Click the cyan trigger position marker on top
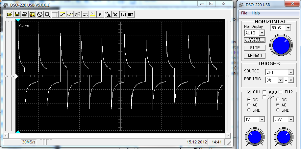301x149 pixels. click(x=18, y=20)
